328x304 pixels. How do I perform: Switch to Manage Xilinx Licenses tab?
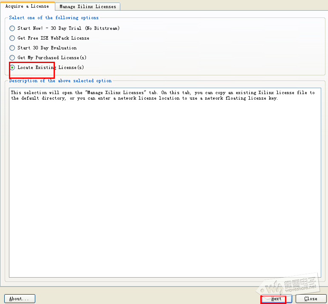click(88, 6)
